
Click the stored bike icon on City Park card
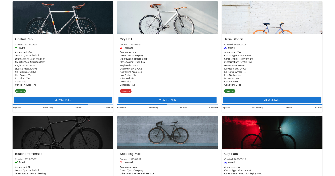point(226,162)
